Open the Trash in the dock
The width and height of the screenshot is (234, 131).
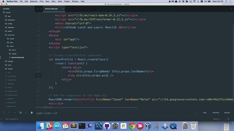coord(193,126)
